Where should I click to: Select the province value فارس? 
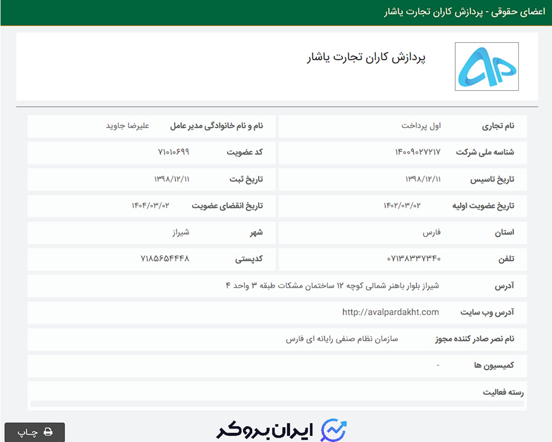[432, 232]
